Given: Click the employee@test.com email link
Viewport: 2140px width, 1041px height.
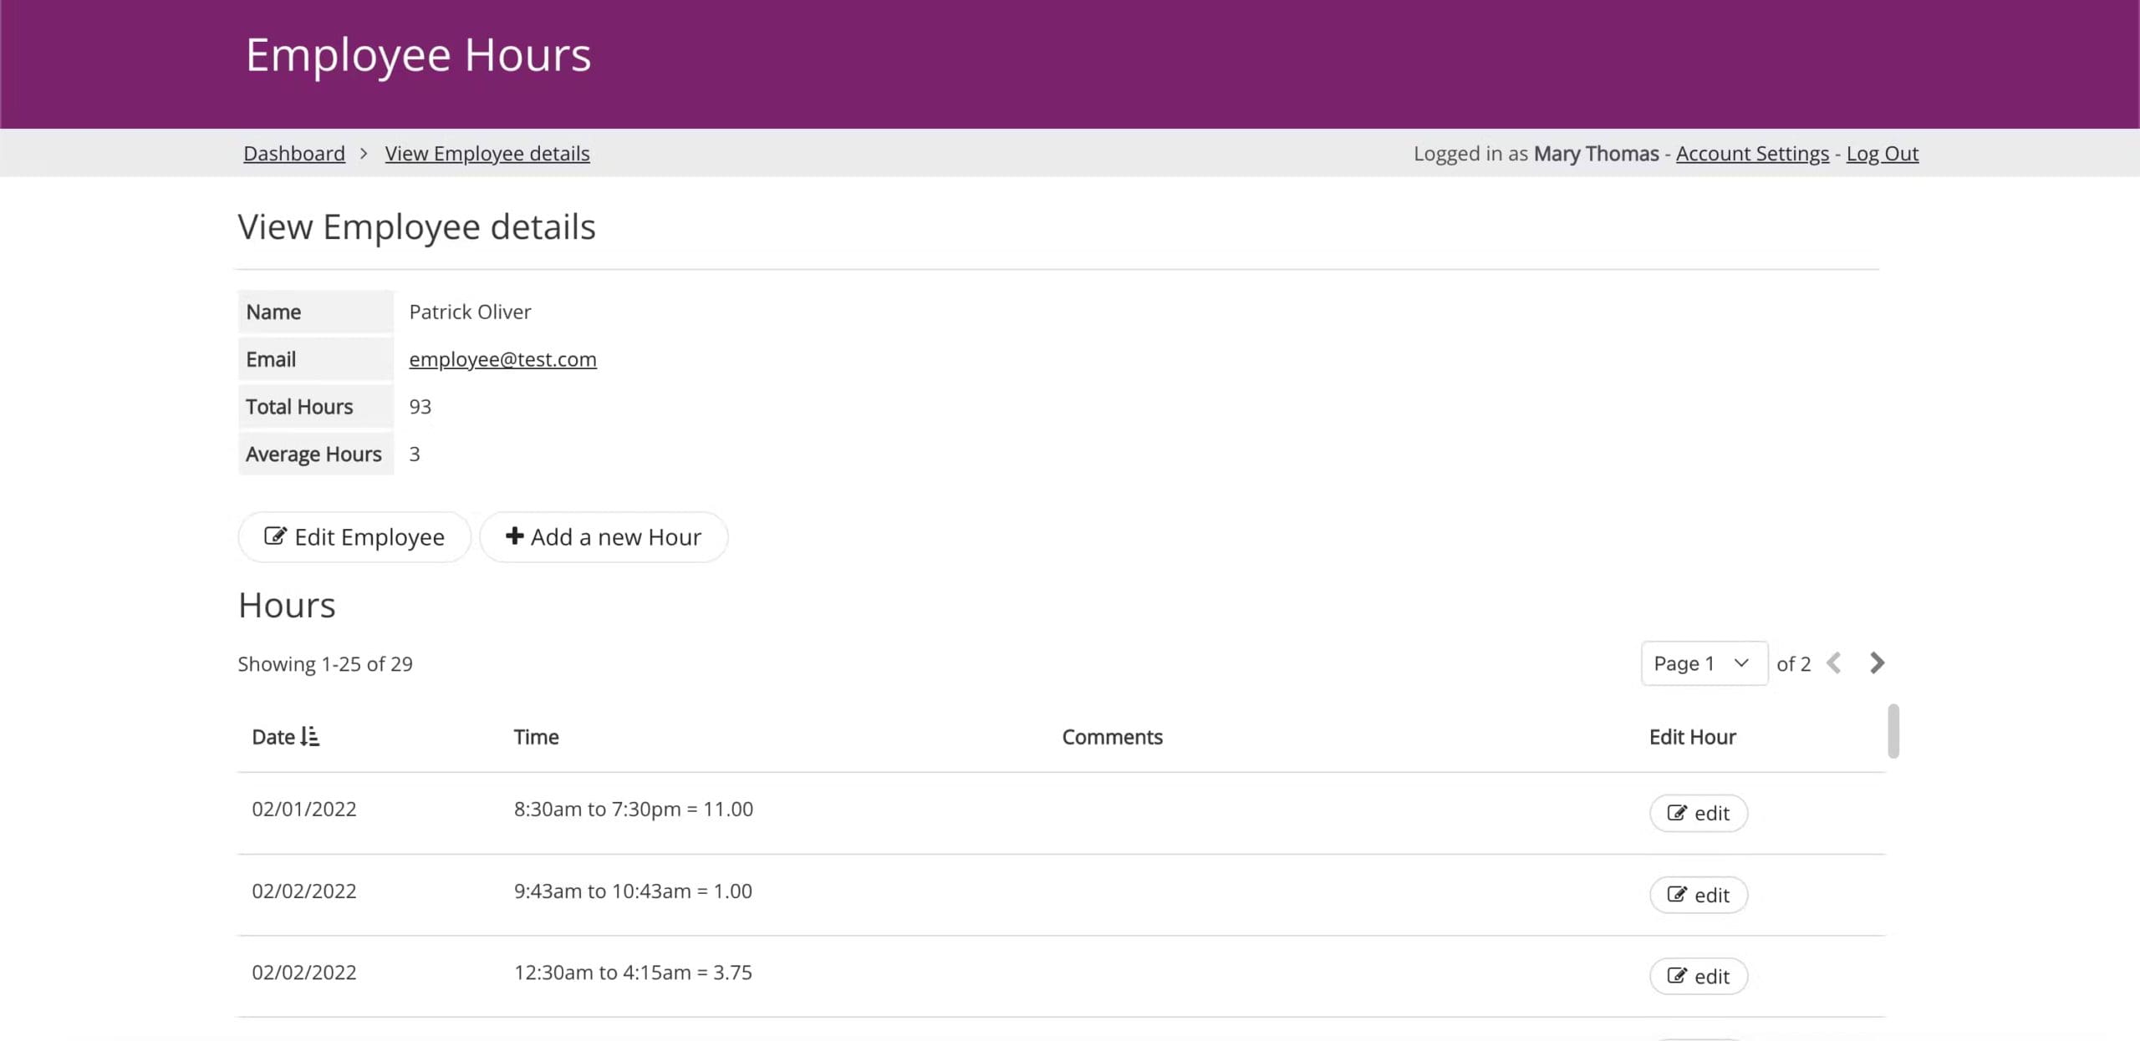Looking at the screenshot, I should (502, 359).
